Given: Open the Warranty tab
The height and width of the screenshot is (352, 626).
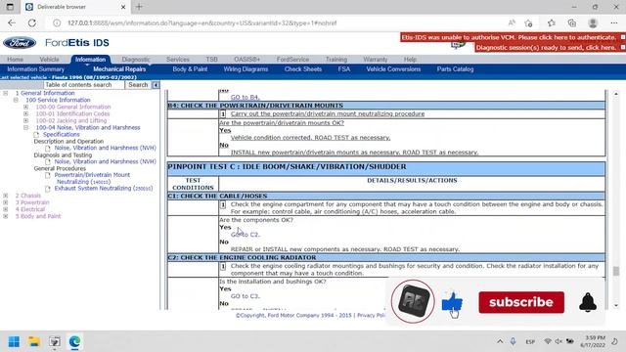Looking at the screenshot, I should pyautogui.click(x=376, y=60).
